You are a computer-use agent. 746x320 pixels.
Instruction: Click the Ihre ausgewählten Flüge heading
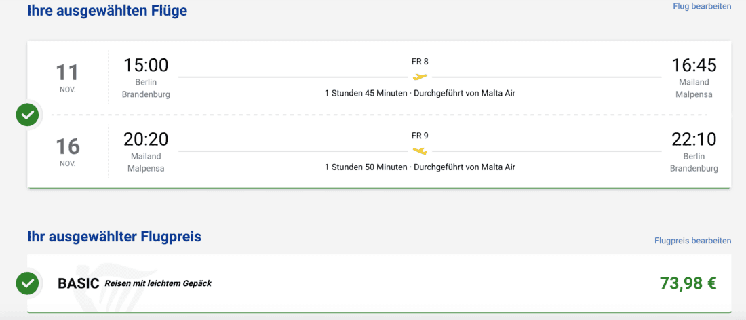(x=107, y=11)
